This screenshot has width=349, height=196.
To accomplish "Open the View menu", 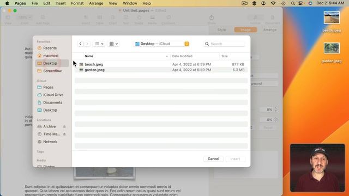I will (x=113, y=3).
